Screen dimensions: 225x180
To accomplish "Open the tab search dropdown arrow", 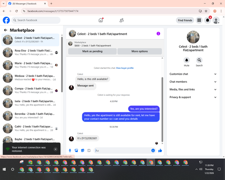I will coord(4,4).
